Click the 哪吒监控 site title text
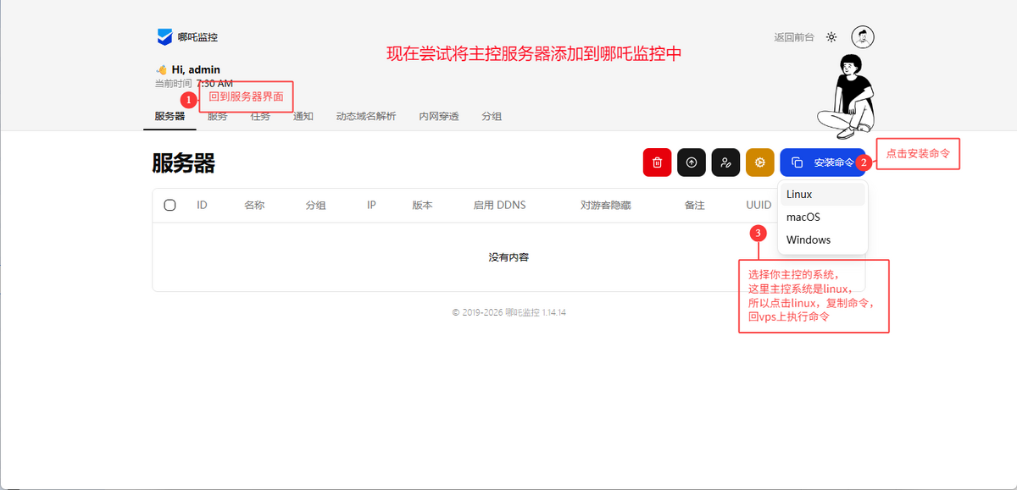This screenshot has width=1017, height=490. [197, 37]
